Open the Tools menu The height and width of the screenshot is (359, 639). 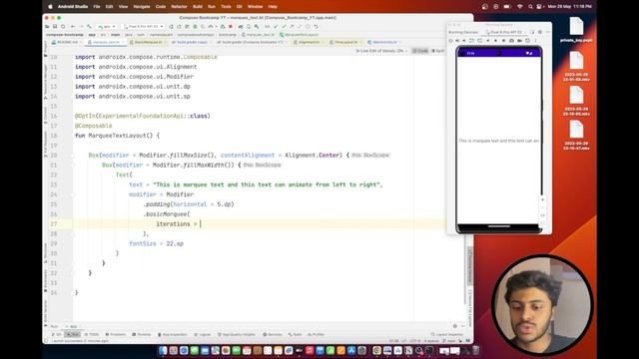(226, 7)
